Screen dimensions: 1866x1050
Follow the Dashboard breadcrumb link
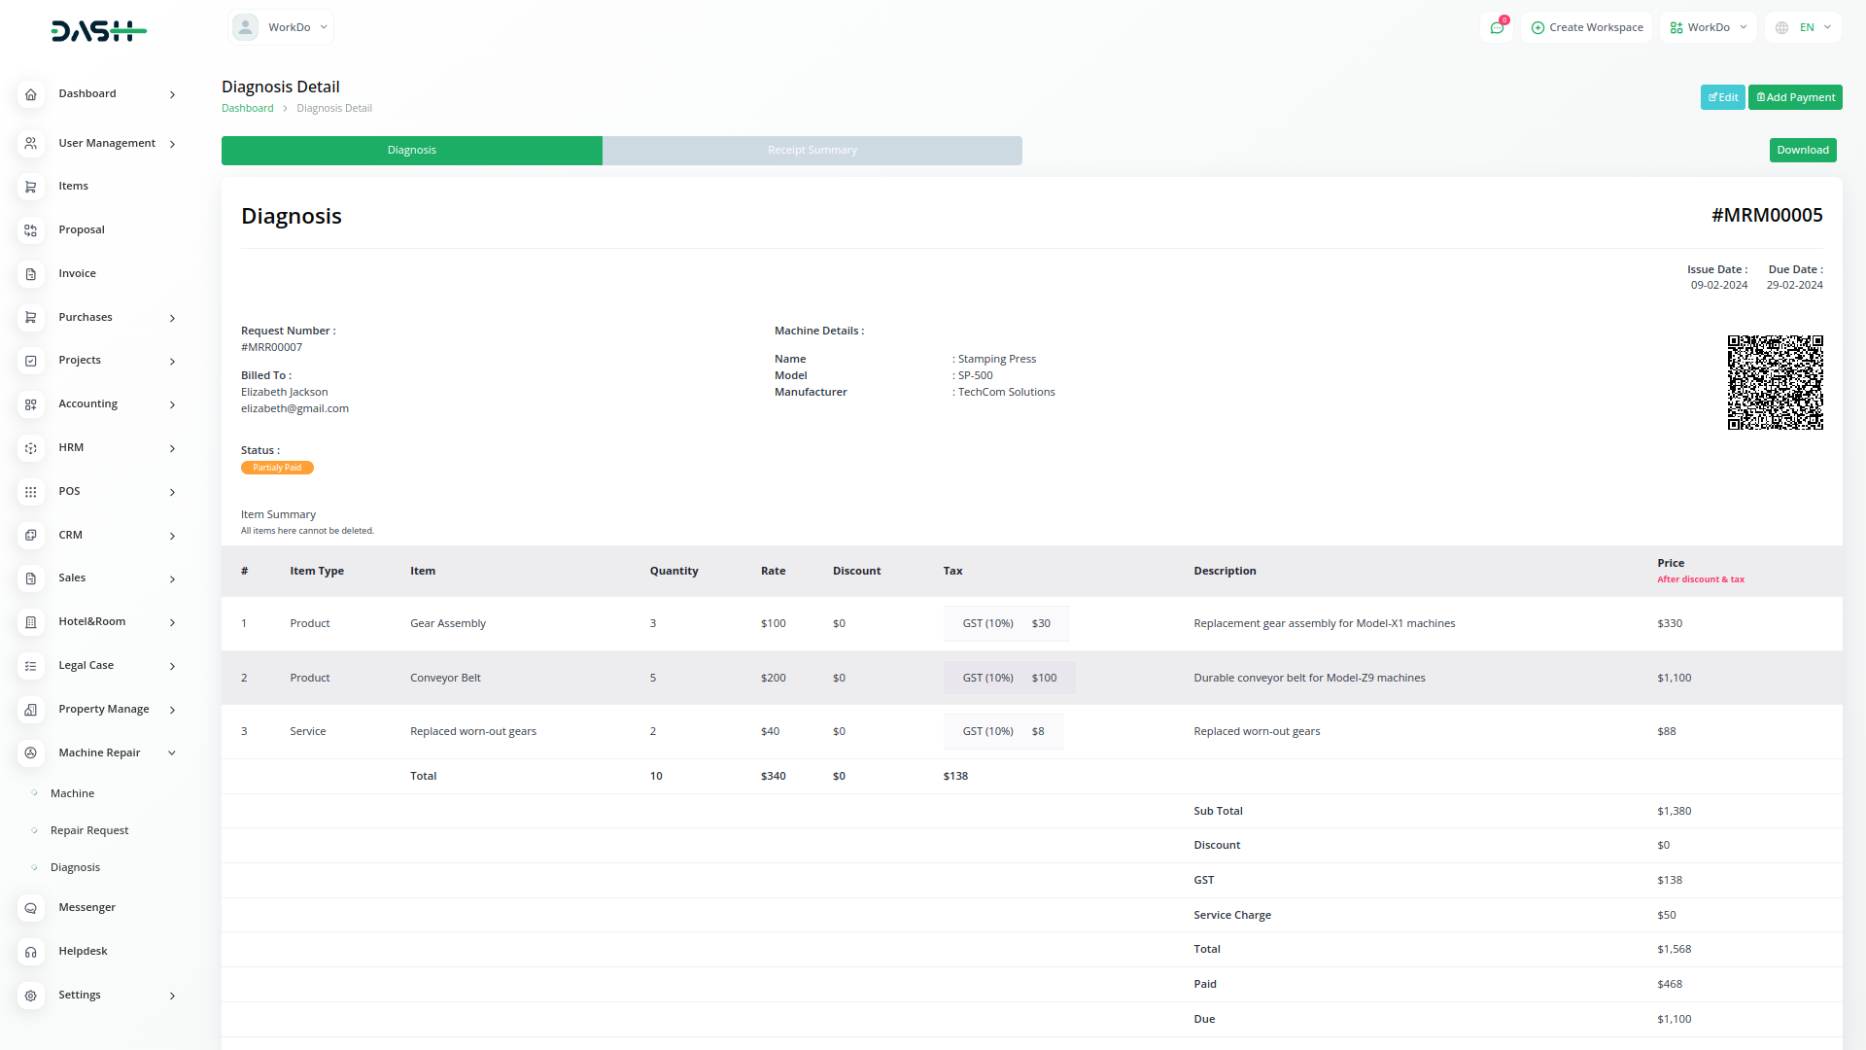[247, 109]
